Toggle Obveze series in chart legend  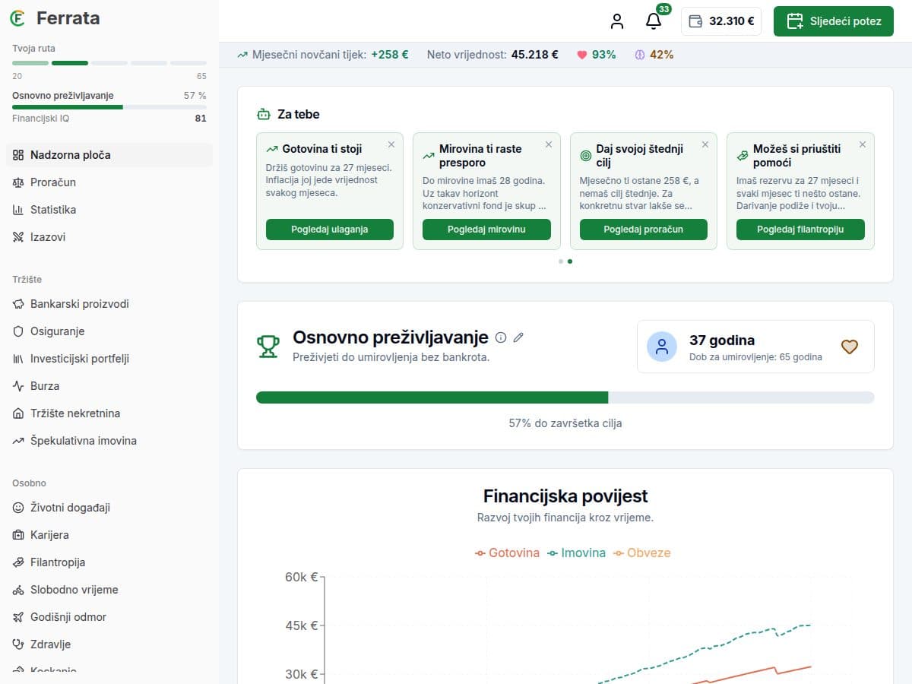[641, 553]
